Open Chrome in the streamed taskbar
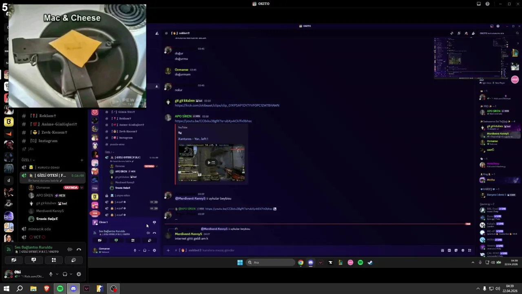 (301, 263)
